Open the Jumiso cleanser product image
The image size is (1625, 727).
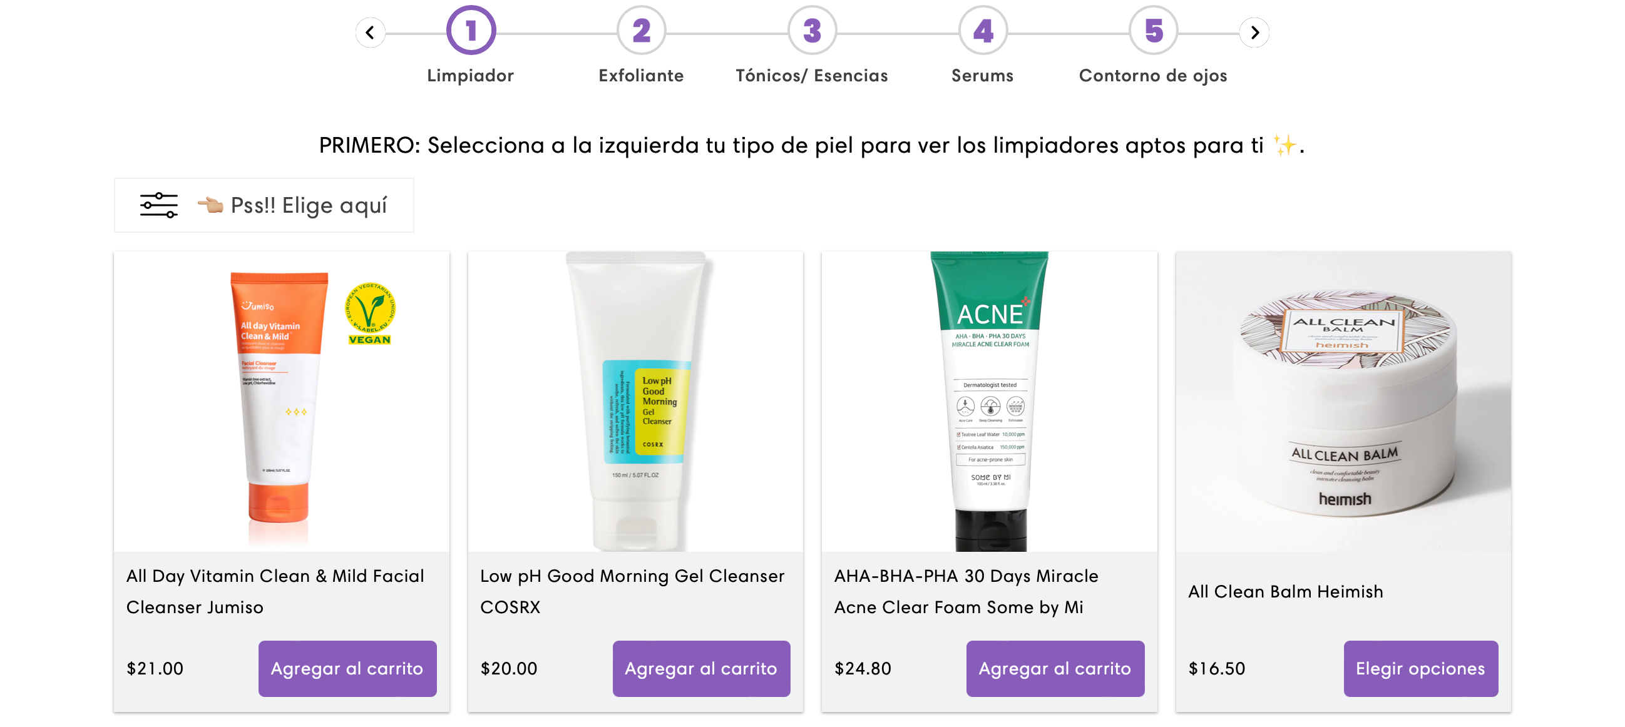coord(281,401)
